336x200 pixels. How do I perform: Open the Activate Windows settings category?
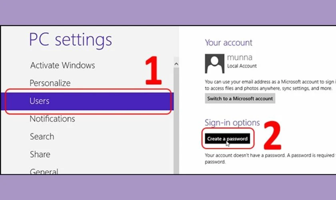[x=62, y=65]
